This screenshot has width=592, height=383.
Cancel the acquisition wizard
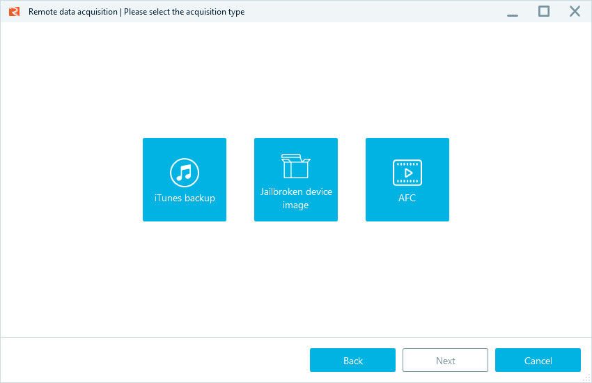click(538, 360)
